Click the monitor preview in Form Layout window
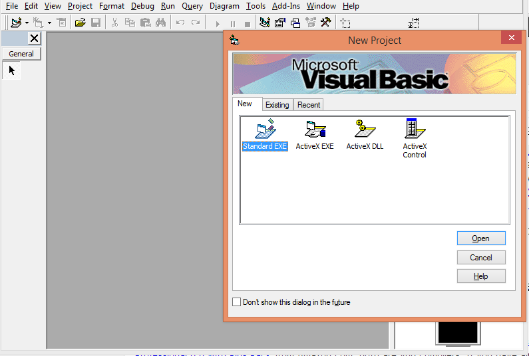The image size is (529, 356). tap(458, 333)
